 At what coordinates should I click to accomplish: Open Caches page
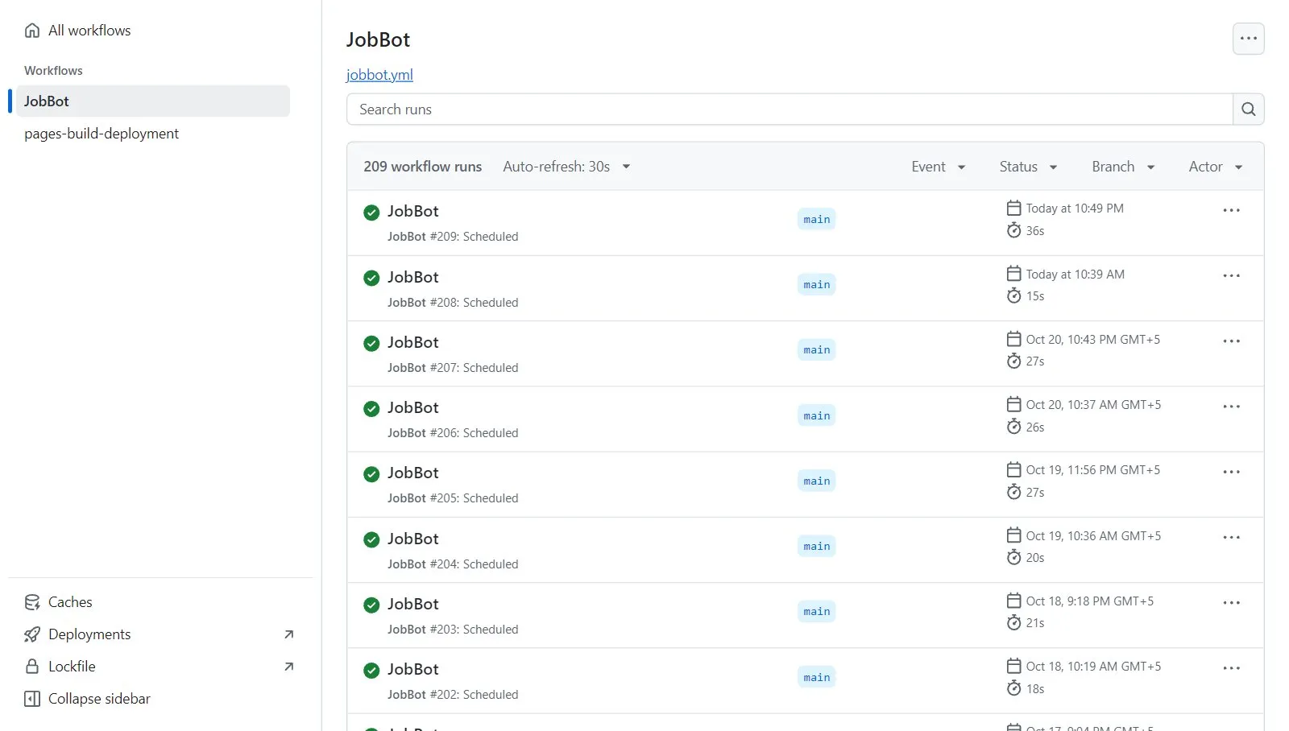[x=70, y=602]
